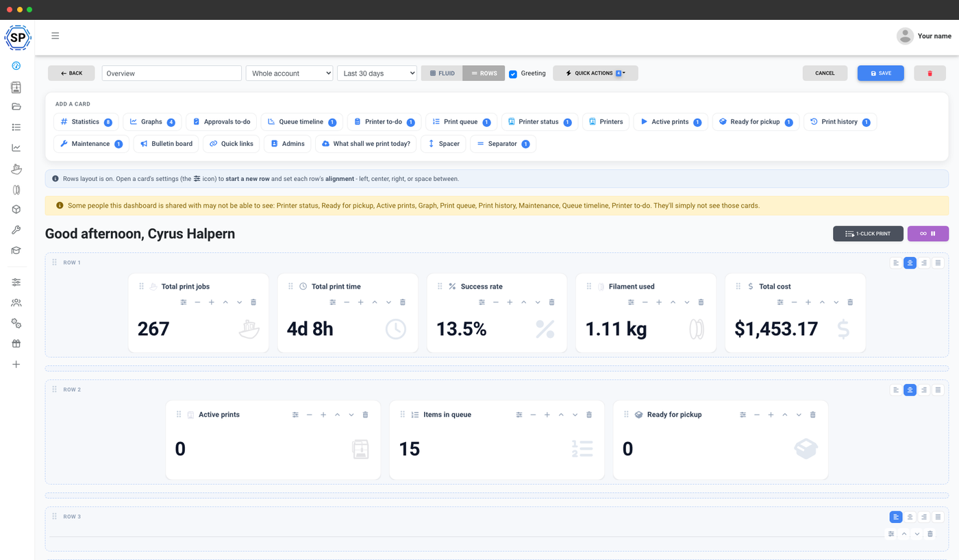This screenshot has height=560, width=959.
Task: Open the line chart icon in sidebar
Action: pos(16,147)
